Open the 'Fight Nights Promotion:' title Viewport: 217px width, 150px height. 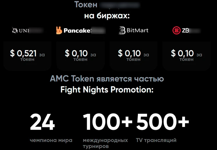coord(107,89)
